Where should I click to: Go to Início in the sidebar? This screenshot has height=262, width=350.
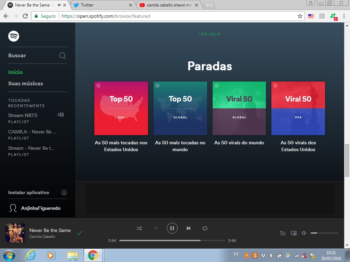tap(15, 72)
